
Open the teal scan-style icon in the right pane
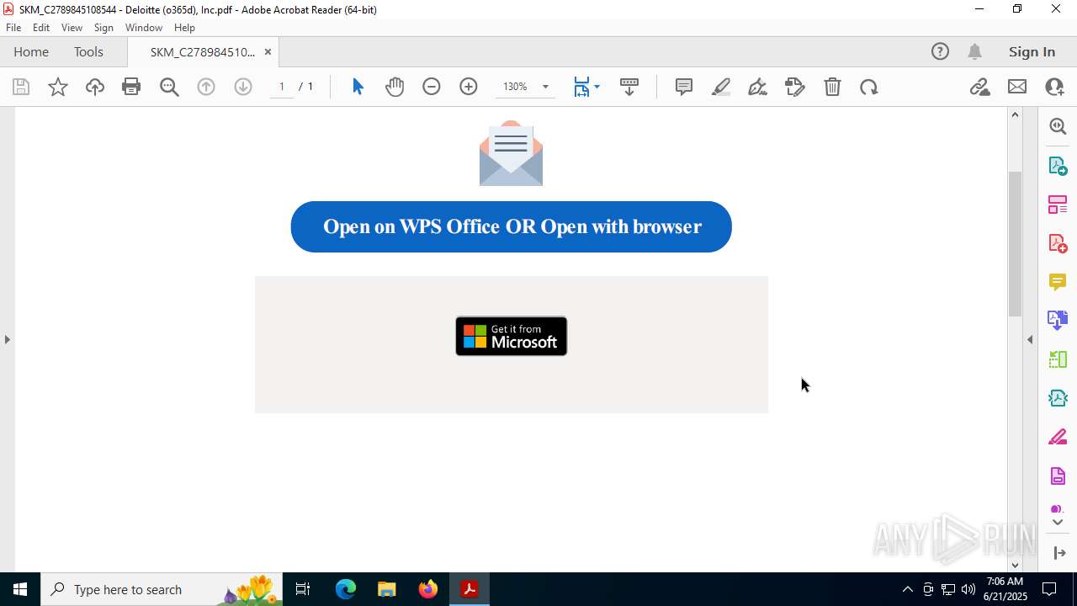1058,398
